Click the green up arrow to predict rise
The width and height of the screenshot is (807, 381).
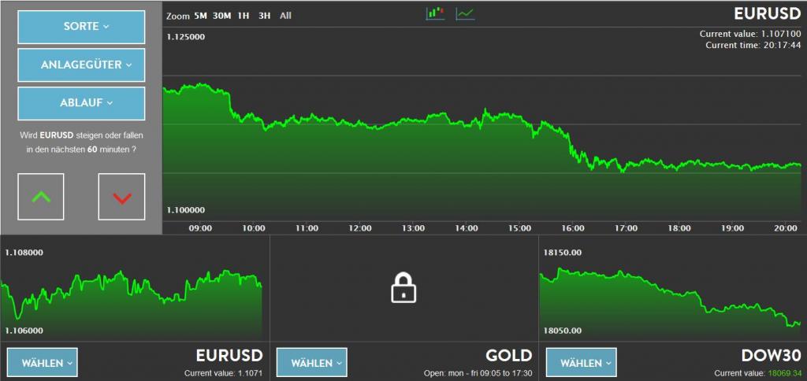click(41, 197)
